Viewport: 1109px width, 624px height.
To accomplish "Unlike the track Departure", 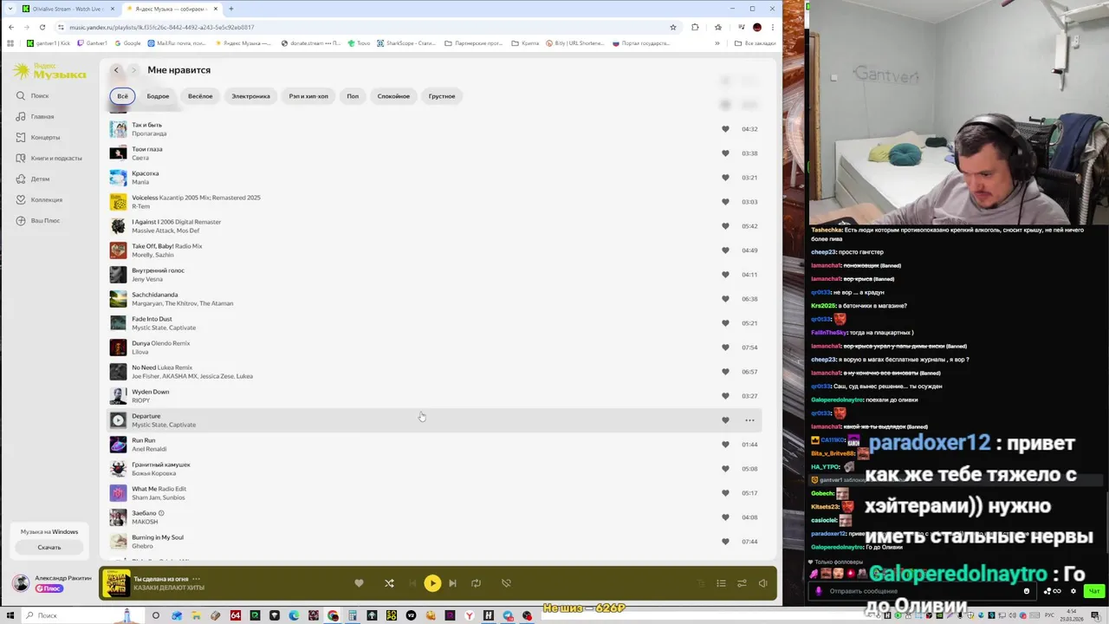I will pyautogui.click(x=725, y=420).
